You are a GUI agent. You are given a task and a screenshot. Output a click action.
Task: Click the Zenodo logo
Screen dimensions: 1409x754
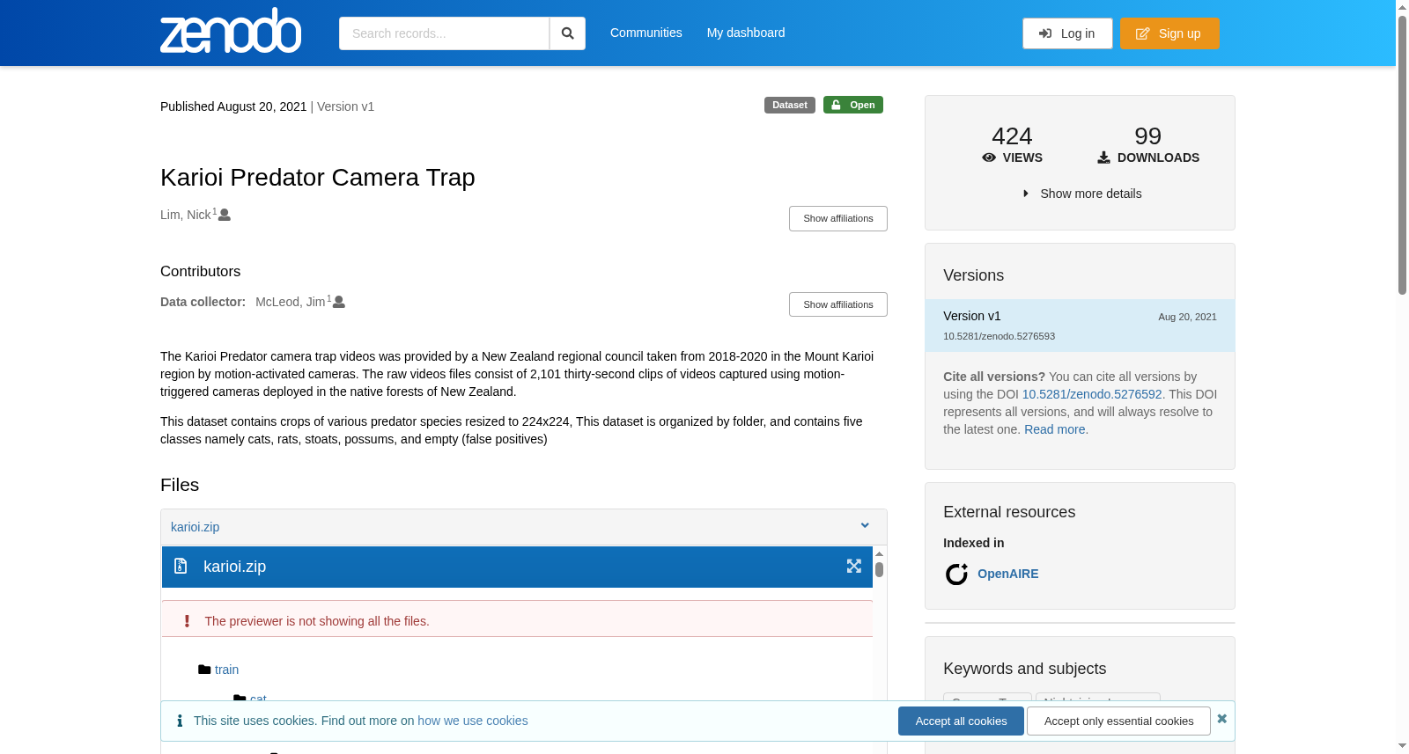[231, 31]
